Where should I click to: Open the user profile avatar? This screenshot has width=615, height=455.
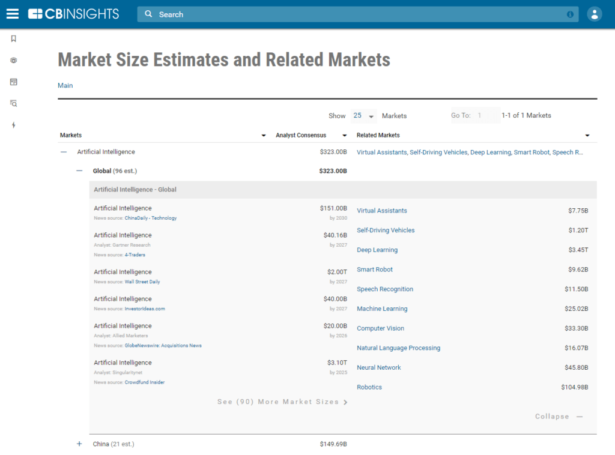(x=594, y=14)
